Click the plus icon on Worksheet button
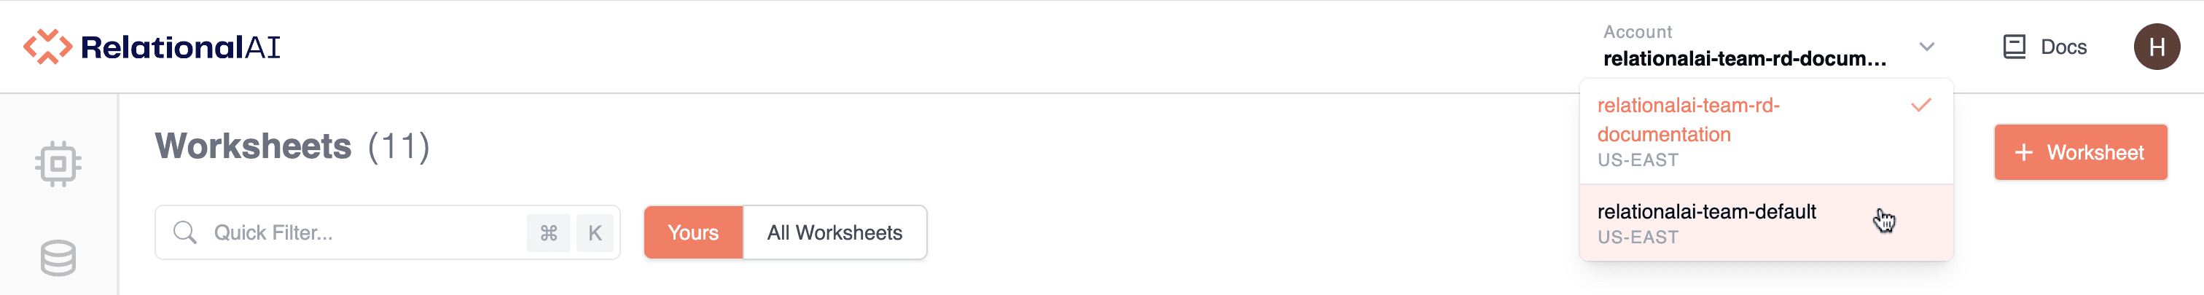Viewport: 2204px width, 295px height. click(x=2023, y=153)
